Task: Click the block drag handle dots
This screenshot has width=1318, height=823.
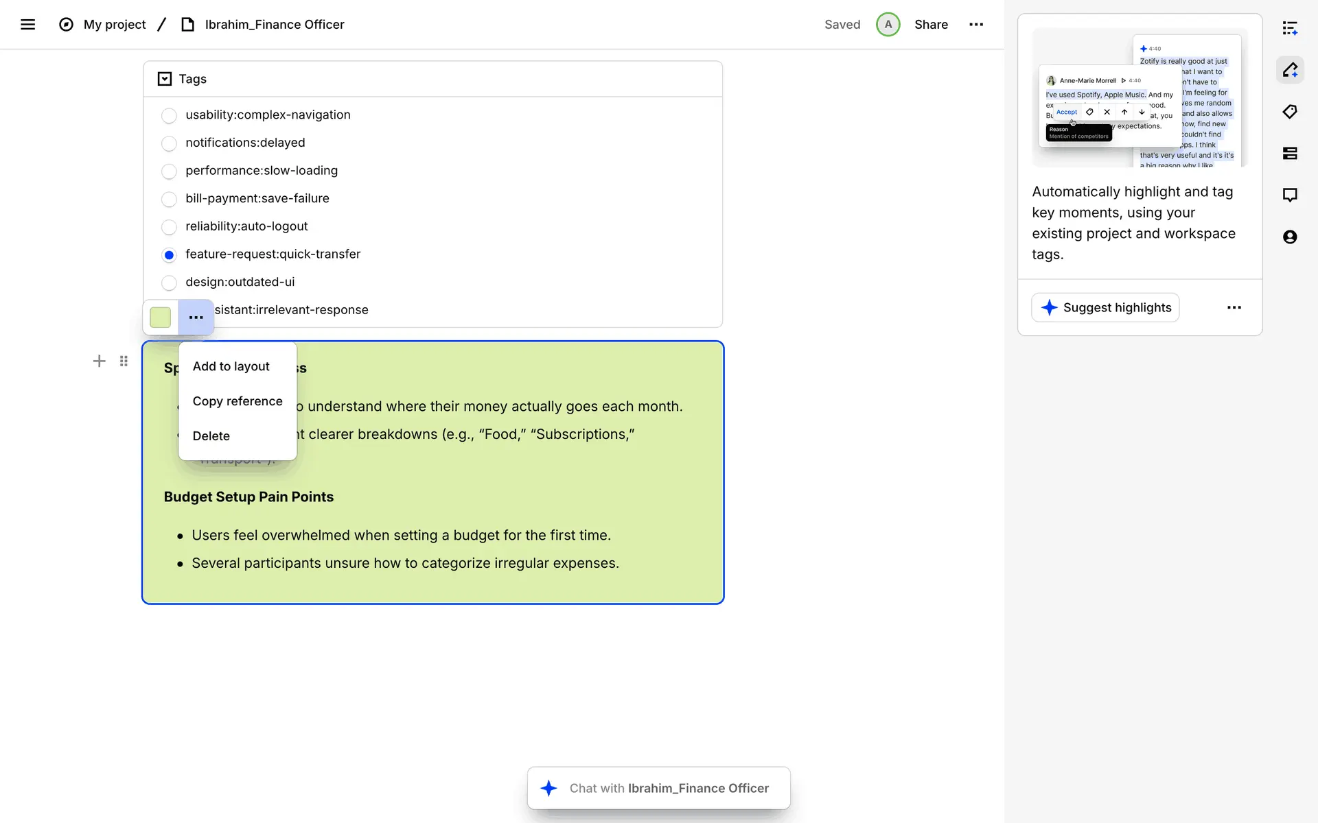Action: pyautogui.click(x=124, y=361)
